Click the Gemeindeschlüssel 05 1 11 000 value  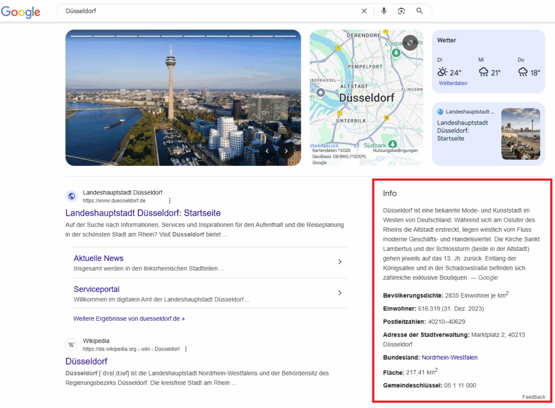click(x=460, y=385)
